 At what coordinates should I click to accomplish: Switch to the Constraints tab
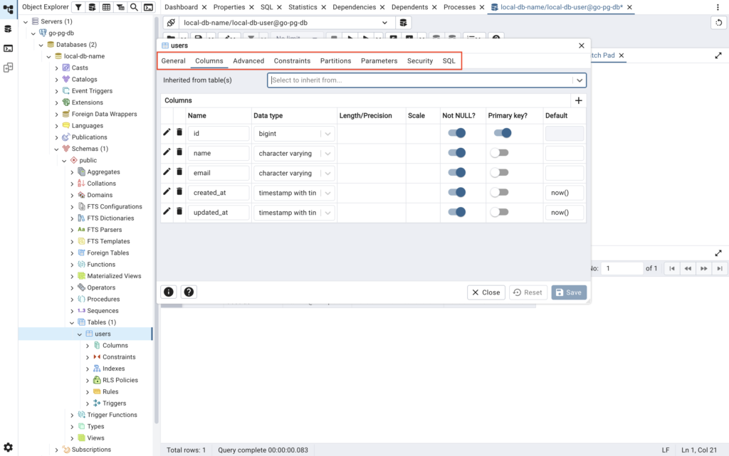(x=292, y=61)
